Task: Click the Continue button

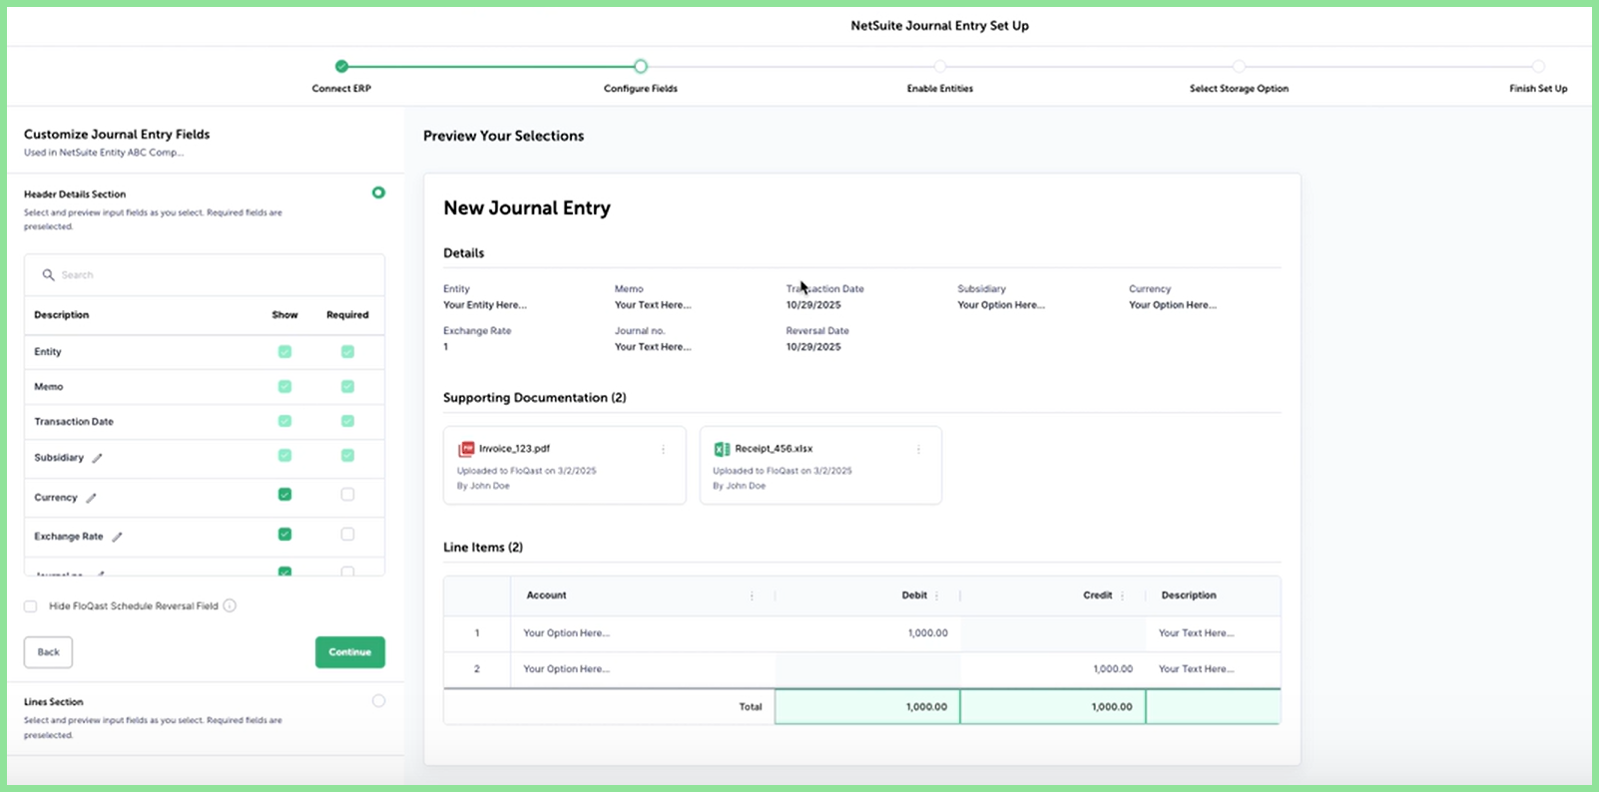Action: 350,652
